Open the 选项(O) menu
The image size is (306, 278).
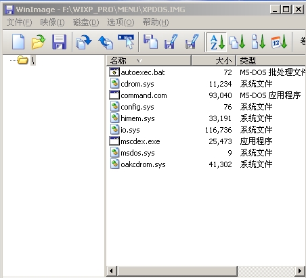pyautogui.click(x=121, y=22)
